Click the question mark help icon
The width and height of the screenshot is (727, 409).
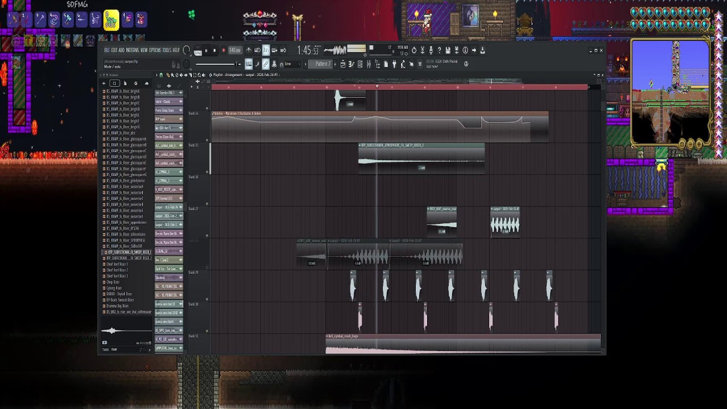[x=439, y=50]
